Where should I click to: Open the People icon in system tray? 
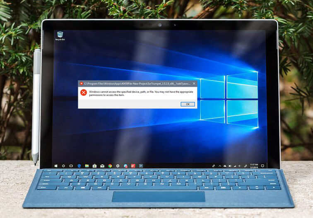pyautogui.click(x=214, y=166)
